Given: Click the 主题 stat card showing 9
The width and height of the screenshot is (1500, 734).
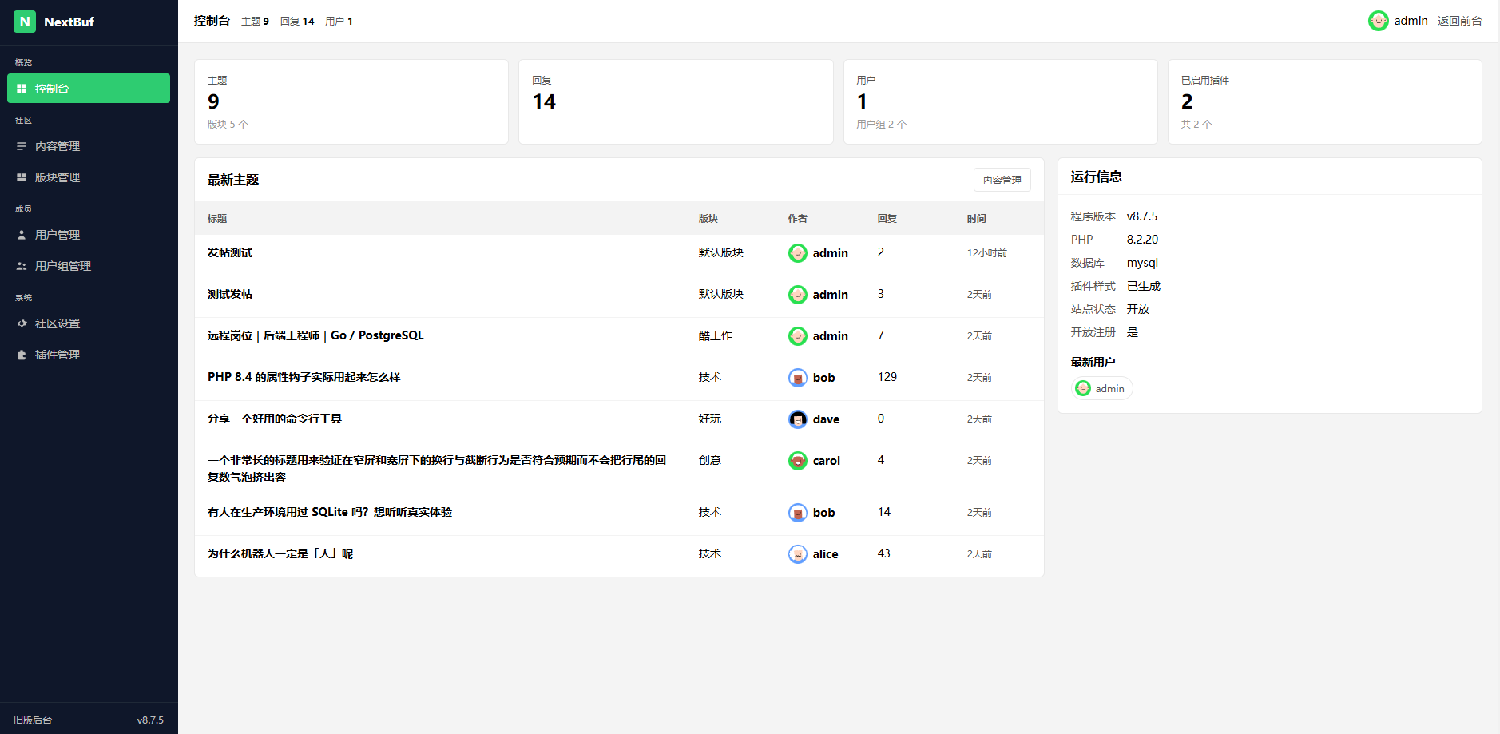Looking at the screenshot, I should 351,102.
